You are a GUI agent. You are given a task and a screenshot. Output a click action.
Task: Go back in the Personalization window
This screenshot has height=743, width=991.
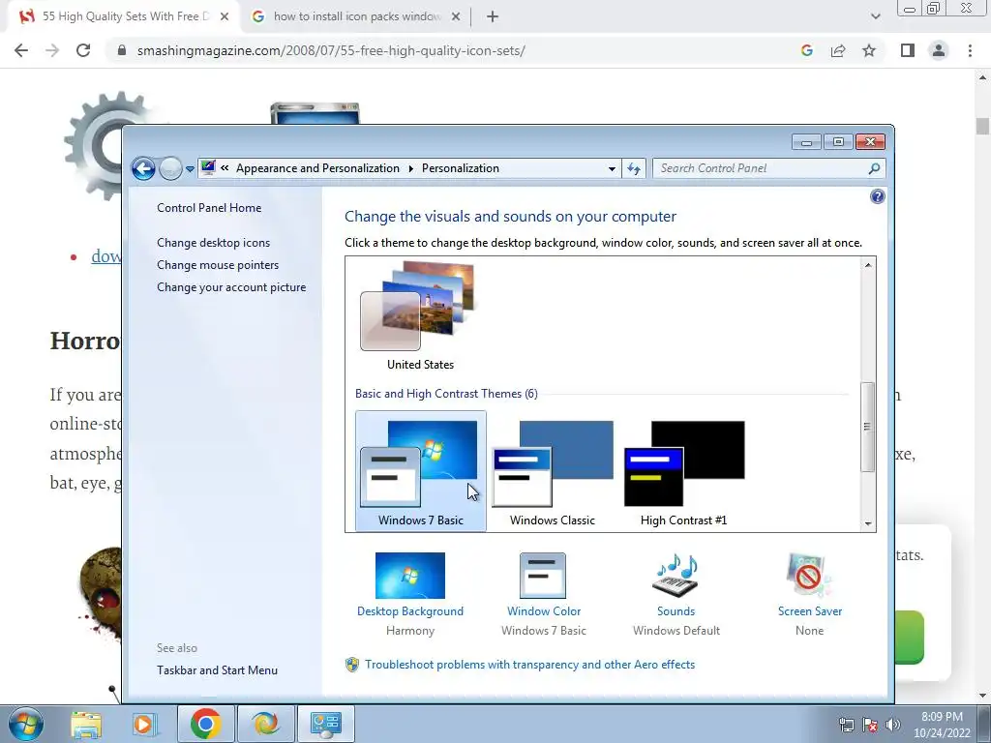[x=143, y=168]
